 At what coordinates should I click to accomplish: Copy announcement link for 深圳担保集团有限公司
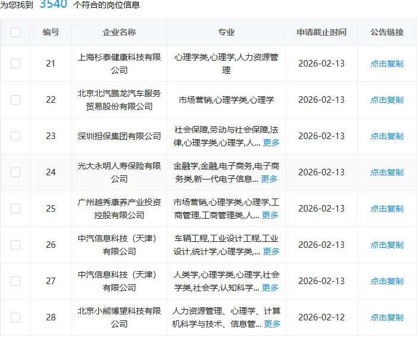point(387,136)
